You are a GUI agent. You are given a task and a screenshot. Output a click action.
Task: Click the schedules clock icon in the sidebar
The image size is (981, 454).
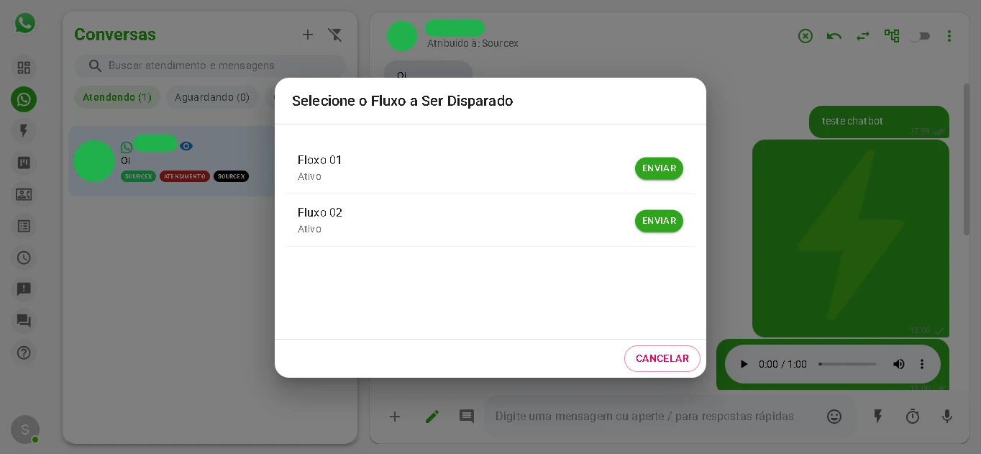click(24, 258)
